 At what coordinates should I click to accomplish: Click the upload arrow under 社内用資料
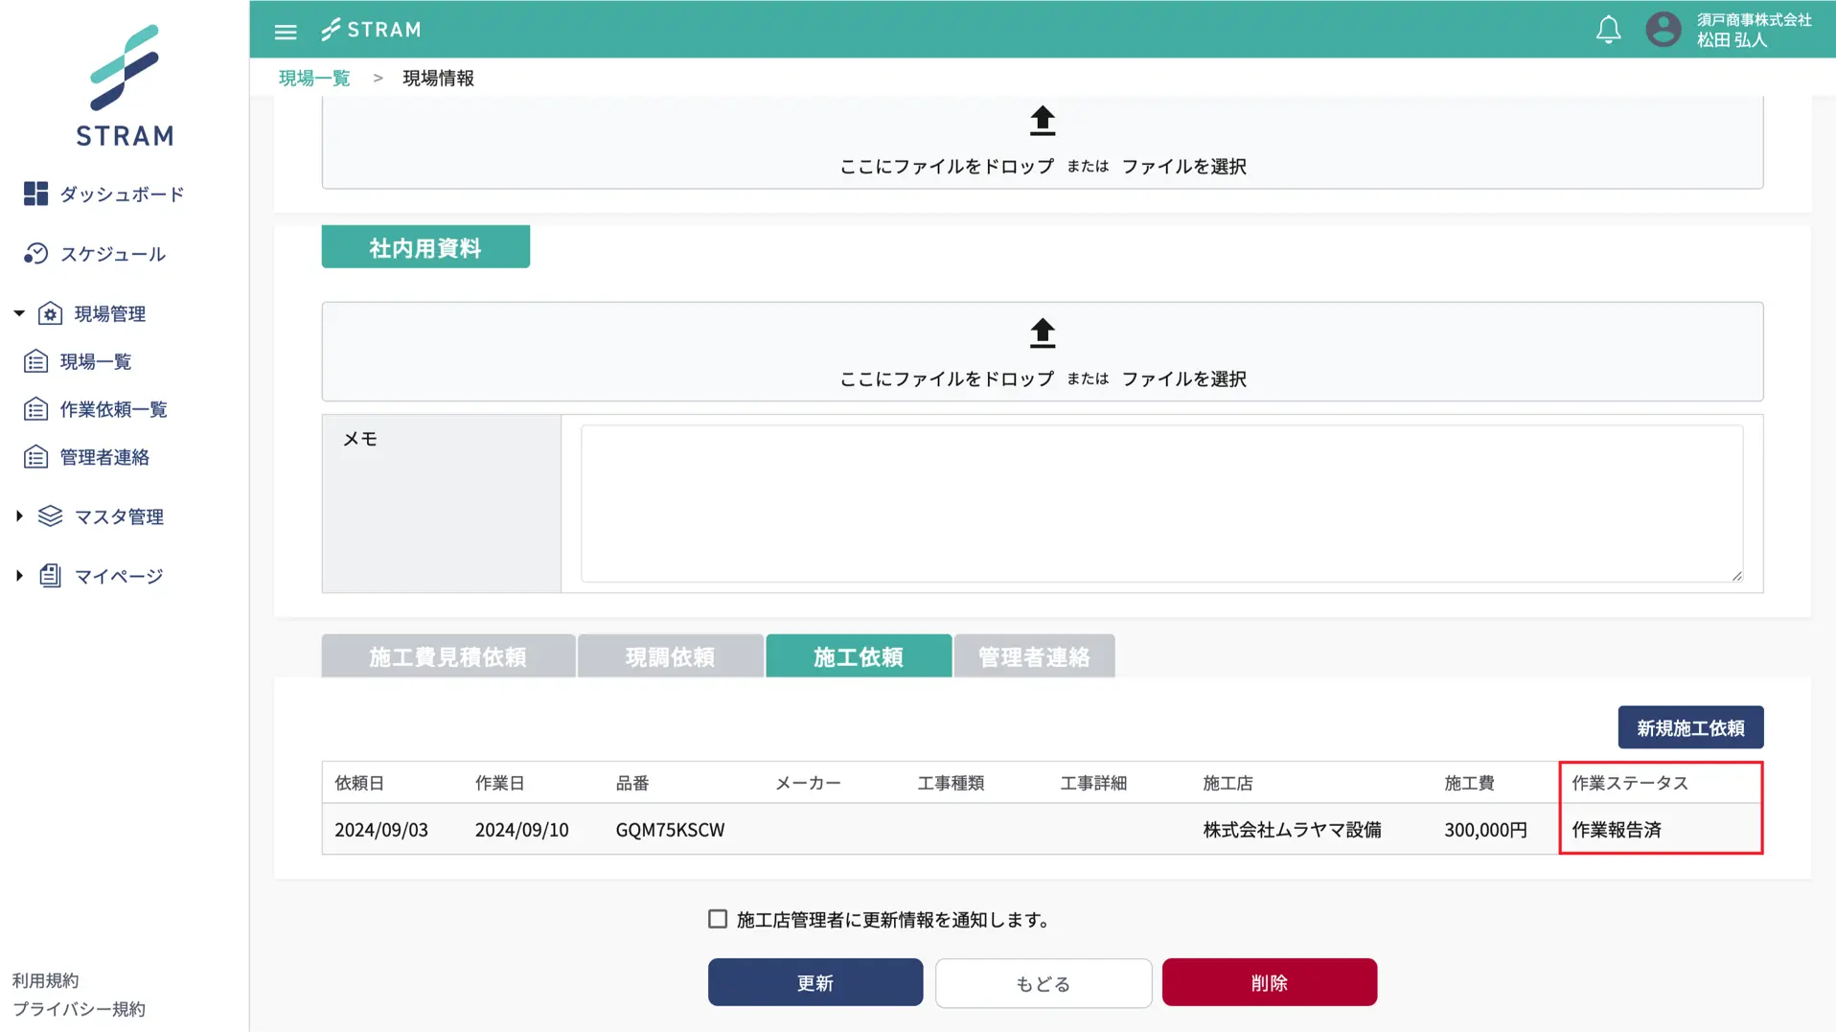pos(1041,333)
